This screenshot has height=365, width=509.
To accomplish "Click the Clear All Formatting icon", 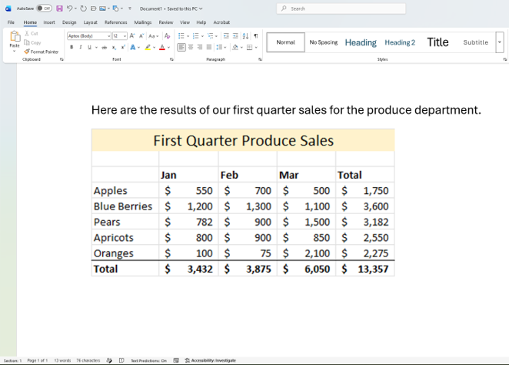I will 167,35.
